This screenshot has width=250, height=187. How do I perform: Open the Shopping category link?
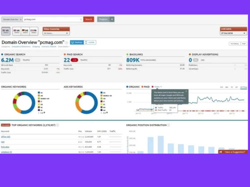click(36, 47)
